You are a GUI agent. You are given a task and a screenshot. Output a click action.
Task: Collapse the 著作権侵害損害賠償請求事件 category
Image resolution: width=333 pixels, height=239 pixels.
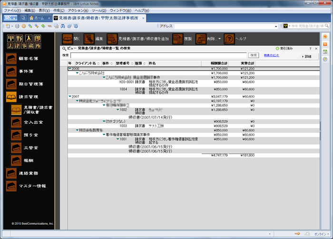pos(104,134)
